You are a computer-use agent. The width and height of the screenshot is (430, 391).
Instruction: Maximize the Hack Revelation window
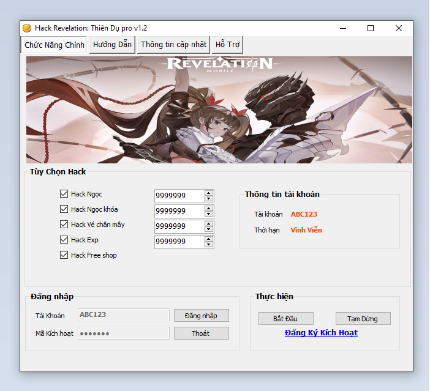coord(371,28)
